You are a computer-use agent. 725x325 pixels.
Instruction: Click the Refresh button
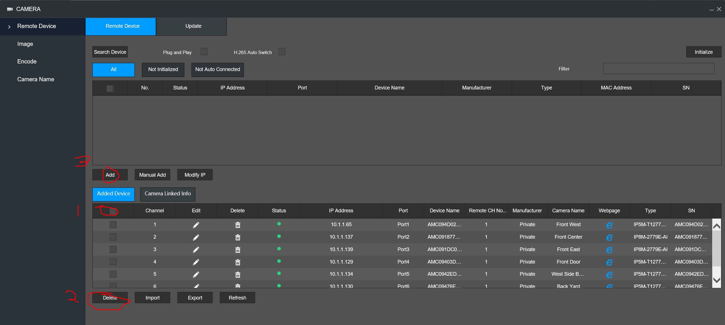click(237, 298)
